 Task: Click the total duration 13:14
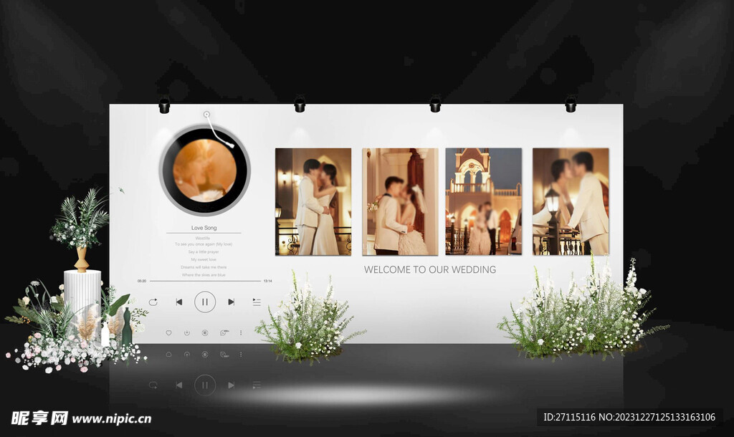[268, 281]
